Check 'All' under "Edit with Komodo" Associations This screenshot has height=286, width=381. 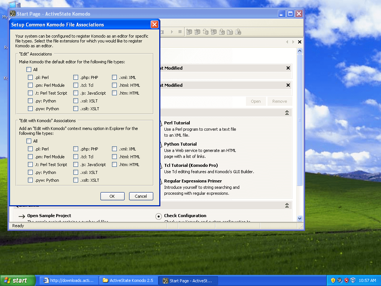[x=29, y=141]
